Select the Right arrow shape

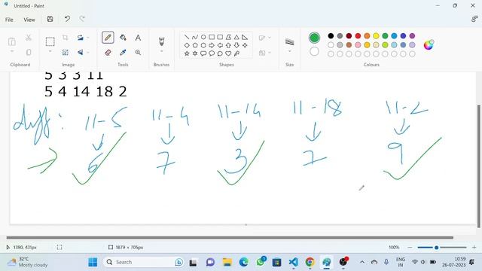tap(212, 45)
